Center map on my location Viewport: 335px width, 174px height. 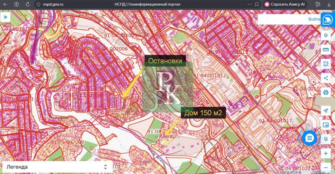pos(326,111)
